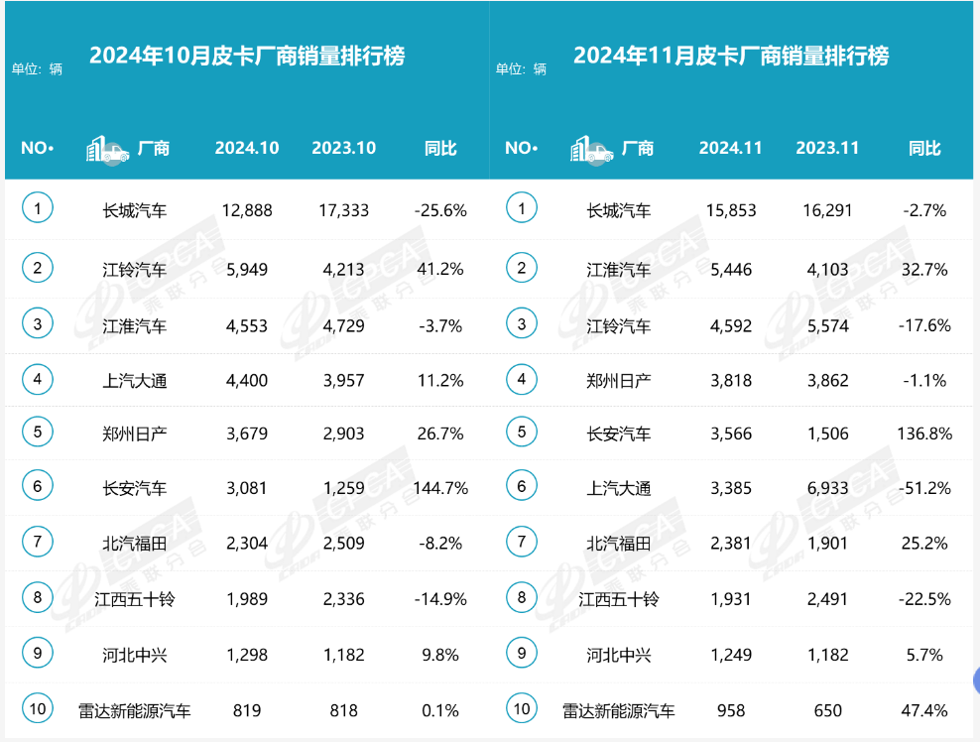The height and width of the screenshot is (742, 980).
Task: Select 长安汽车 in the October ranking
Action: [x=134, y=488]
